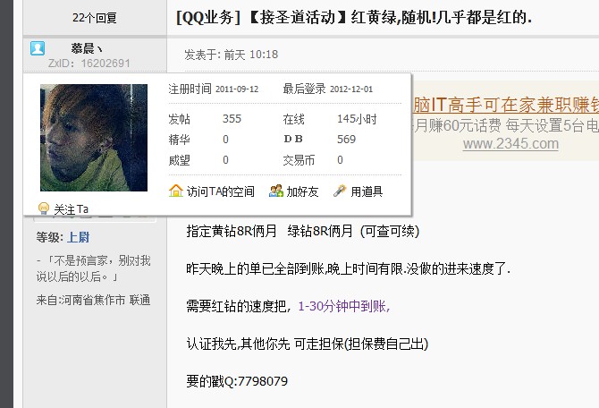The height and width of the screenshot is (408, 599).
Task: Click the [QQ业务] category tag in the title
Action: point(208,18)
